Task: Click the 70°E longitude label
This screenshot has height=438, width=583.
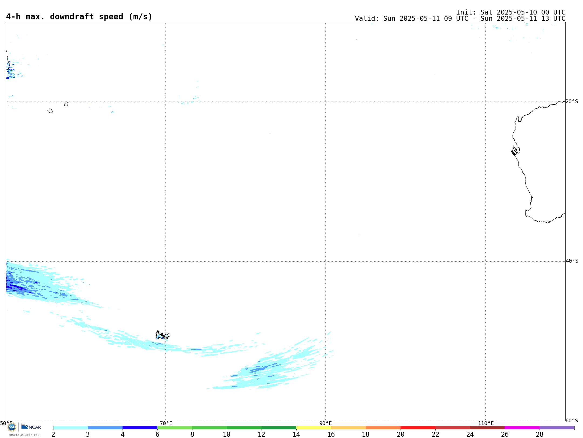Action: pyautogui.click(x=166, y=423)
